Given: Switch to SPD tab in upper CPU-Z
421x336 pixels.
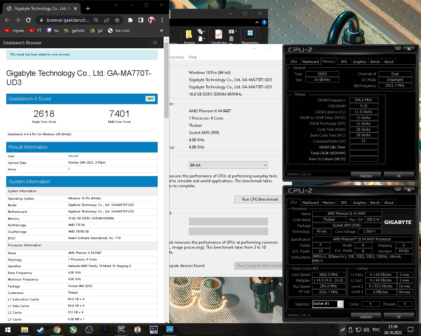Looking at the screenshot, I should click(344, 62).
